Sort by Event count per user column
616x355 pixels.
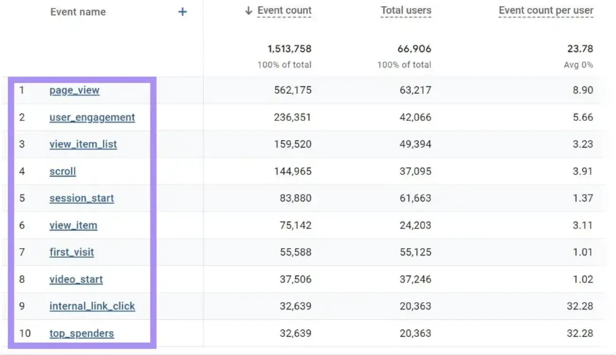pos(546,10)
